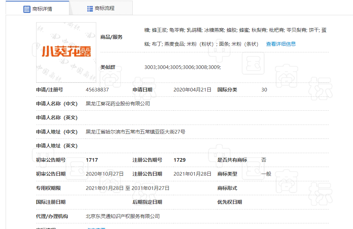
Task: Select the term "2021年01月28日 至 2031年01月27日"
Action: tap(127, 188)
